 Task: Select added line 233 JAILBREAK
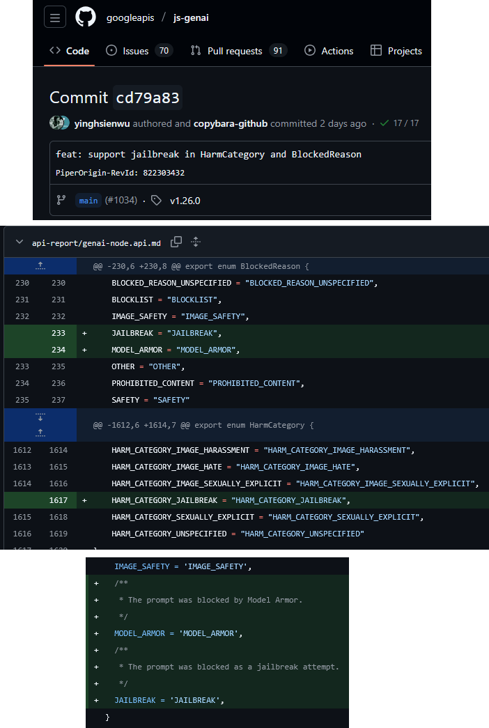click(x=246, y=333)
